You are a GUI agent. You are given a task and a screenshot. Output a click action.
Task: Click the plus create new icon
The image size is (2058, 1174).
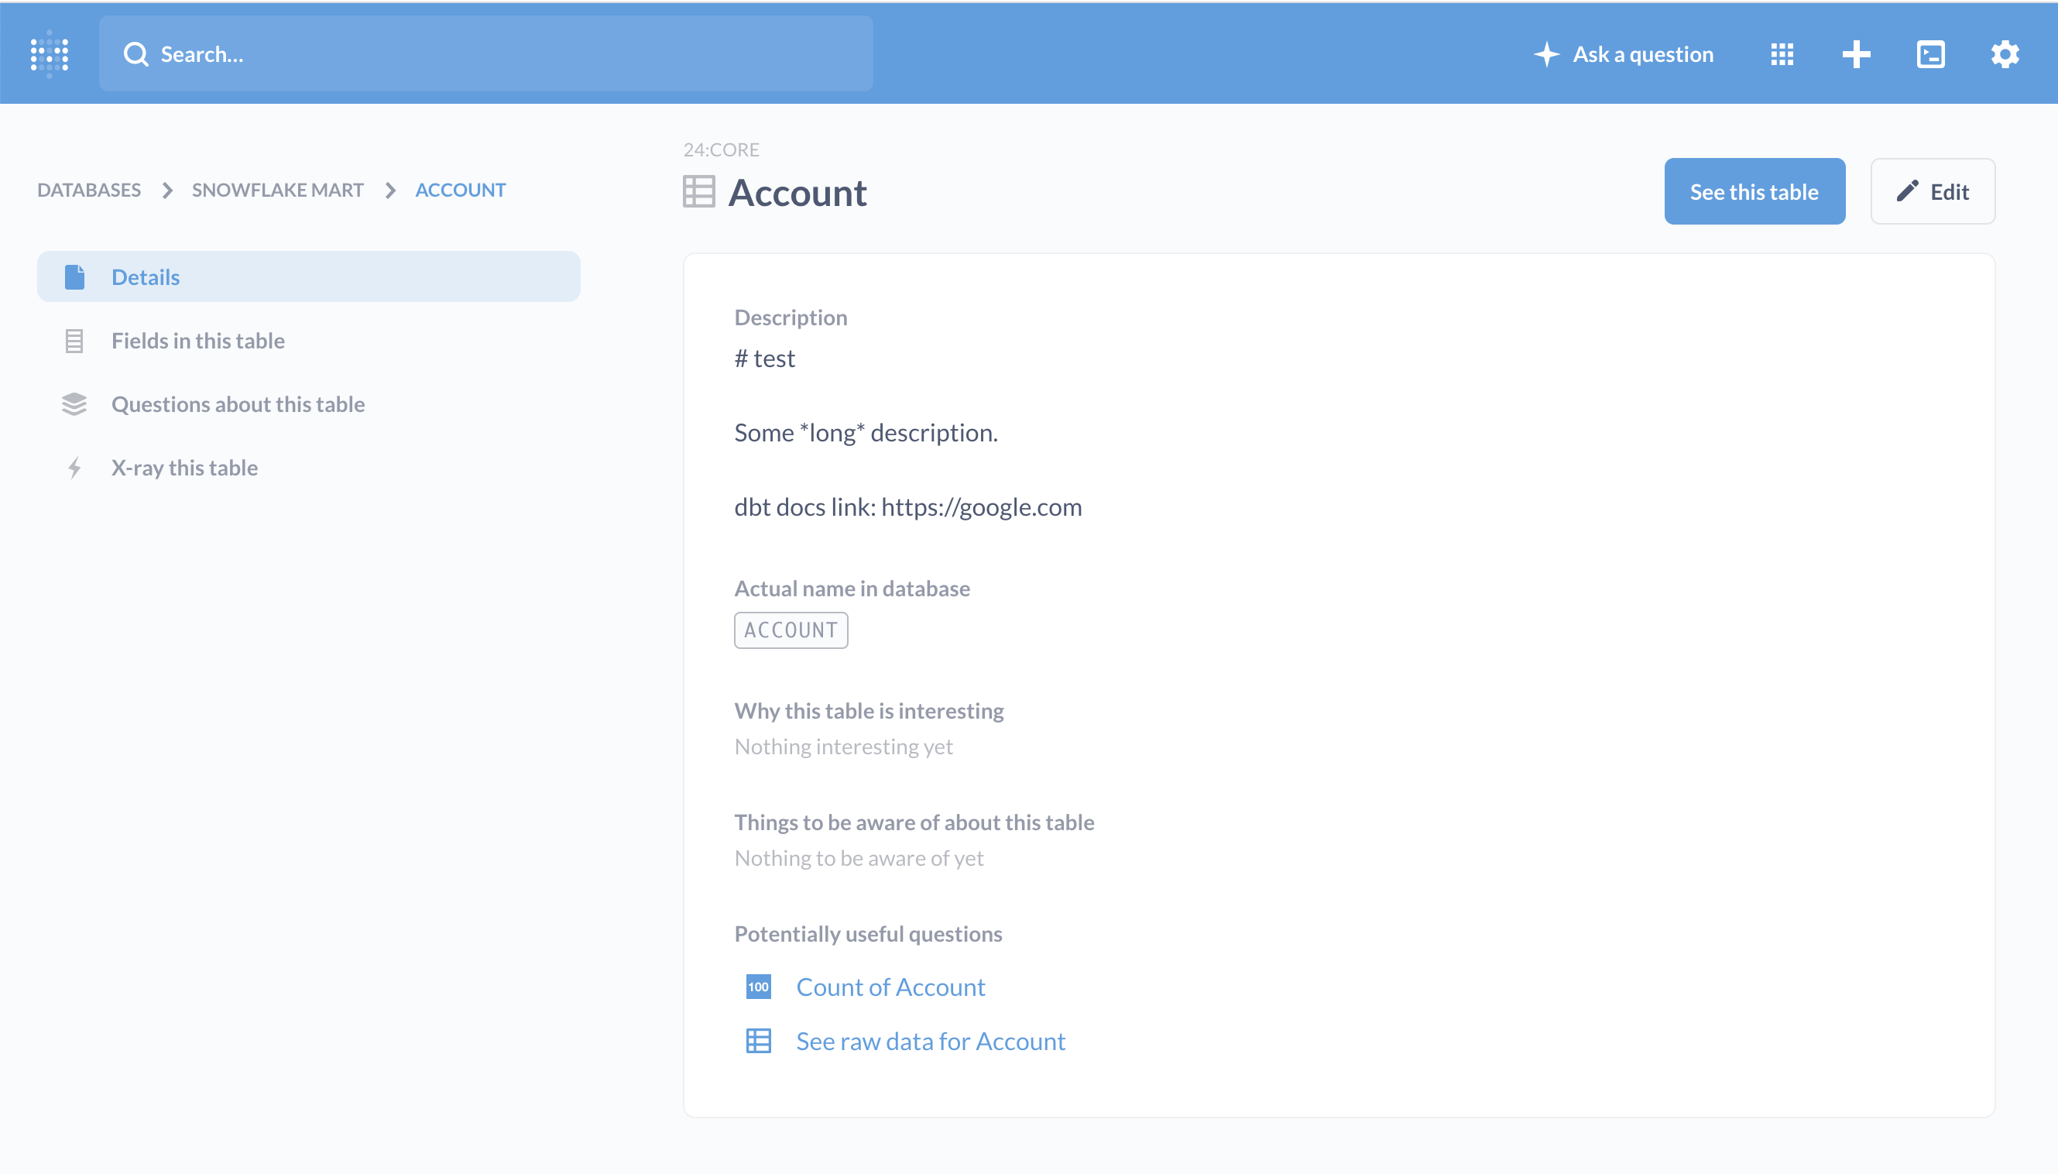coord(1856,54)
